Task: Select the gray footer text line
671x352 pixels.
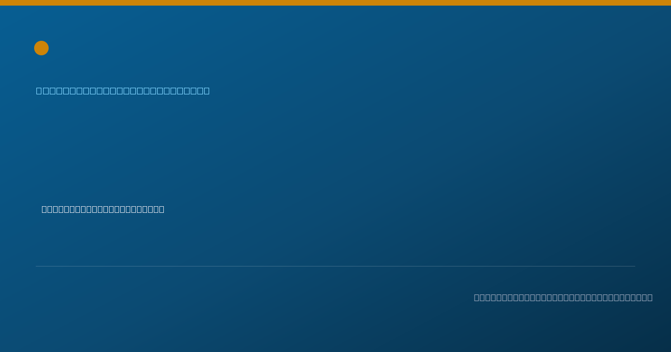Action: point(563,297)
